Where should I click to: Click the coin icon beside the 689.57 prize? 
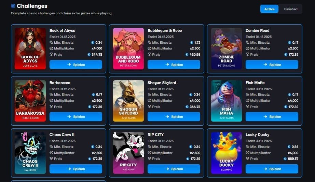(285, 159)
